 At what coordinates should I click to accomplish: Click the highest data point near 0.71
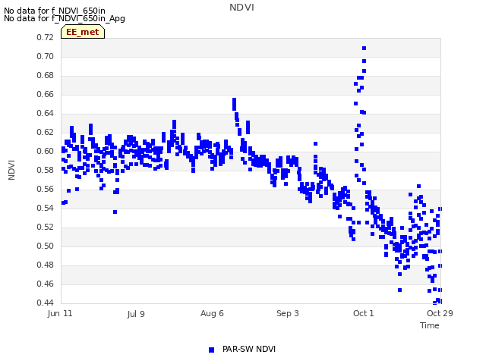[x=364, y=49]
